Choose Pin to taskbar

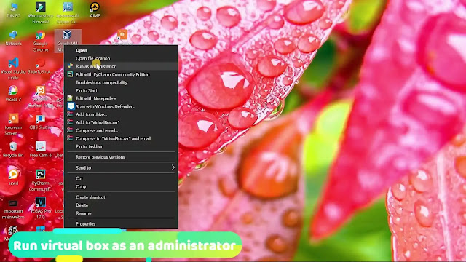121,147
